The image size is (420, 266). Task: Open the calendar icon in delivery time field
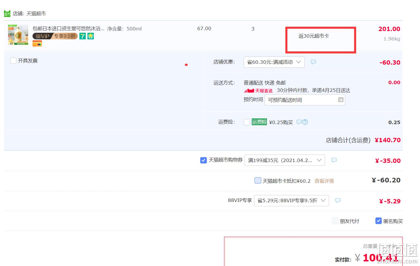pyautogui.click(x=341, y=100)
